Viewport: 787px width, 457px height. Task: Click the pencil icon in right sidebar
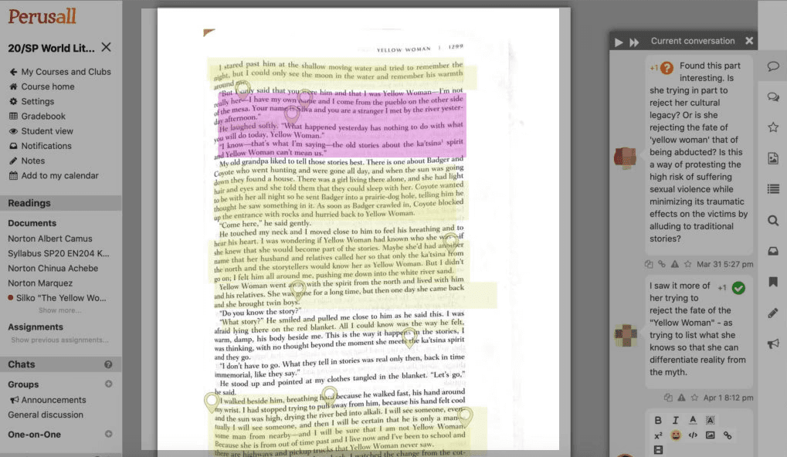click(x=773, y=313)
